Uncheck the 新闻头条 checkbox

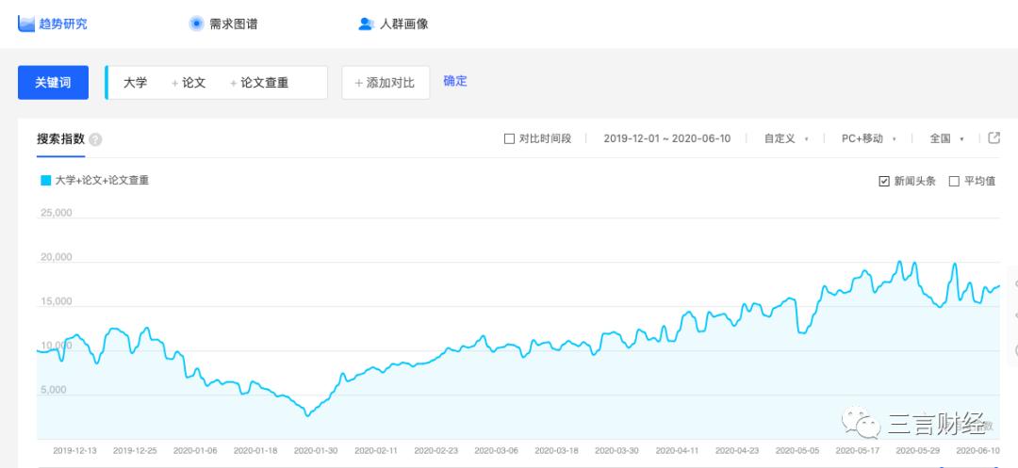click(883, 182)
